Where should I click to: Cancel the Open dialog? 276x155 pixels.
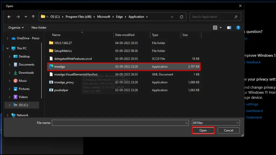229,130
